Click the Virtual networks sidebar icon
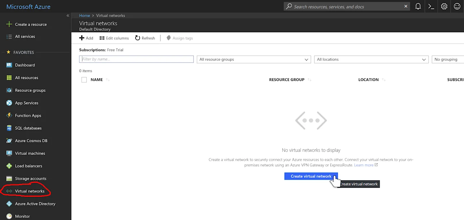The image size is (464, 220). tap(9, 191)
